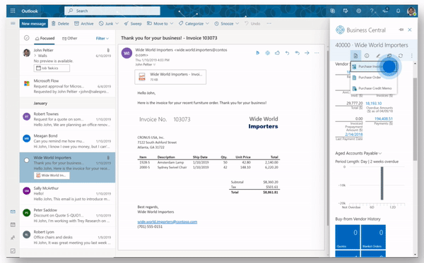Click the Business Central pane scrollbar
This screenshot has width=424, height=263.
coord(415,118)
